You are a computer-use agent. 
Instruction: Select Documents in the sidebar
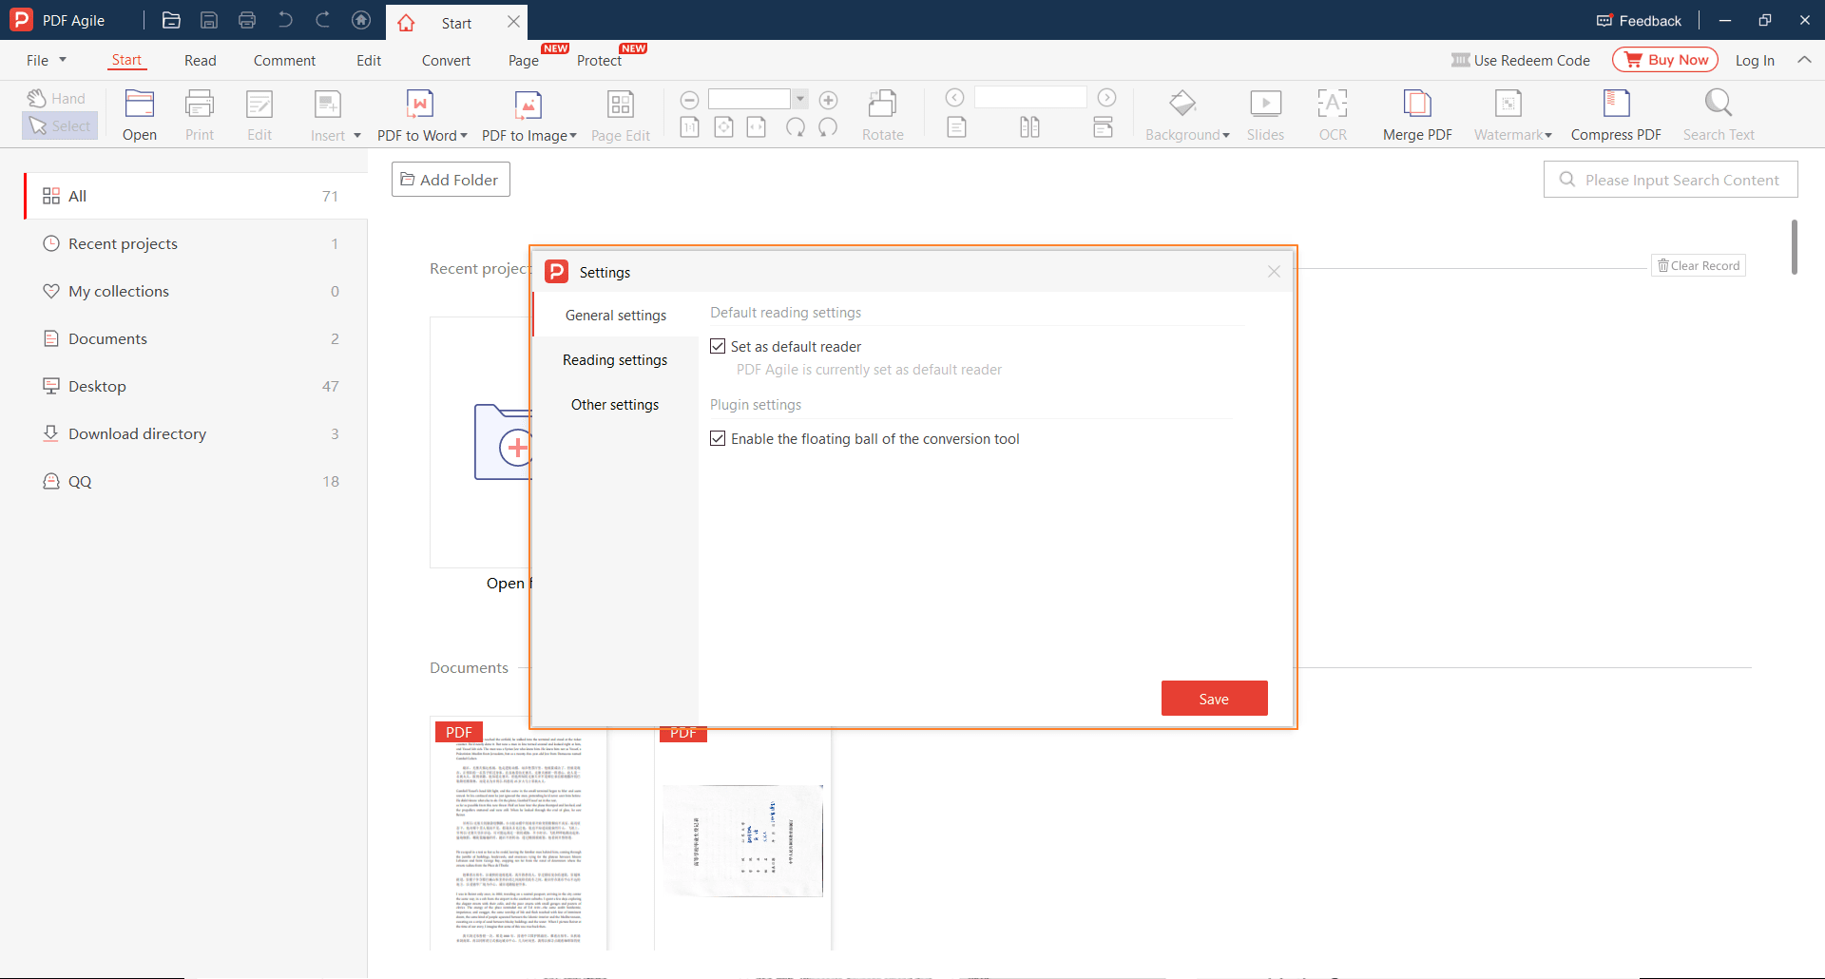pos(195,338)
